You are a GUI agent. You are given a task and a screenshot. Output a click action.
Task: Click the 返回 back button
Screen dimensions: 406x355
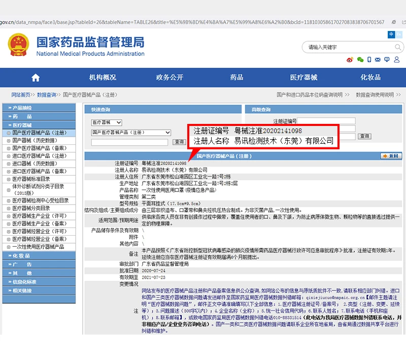(391, 156)
